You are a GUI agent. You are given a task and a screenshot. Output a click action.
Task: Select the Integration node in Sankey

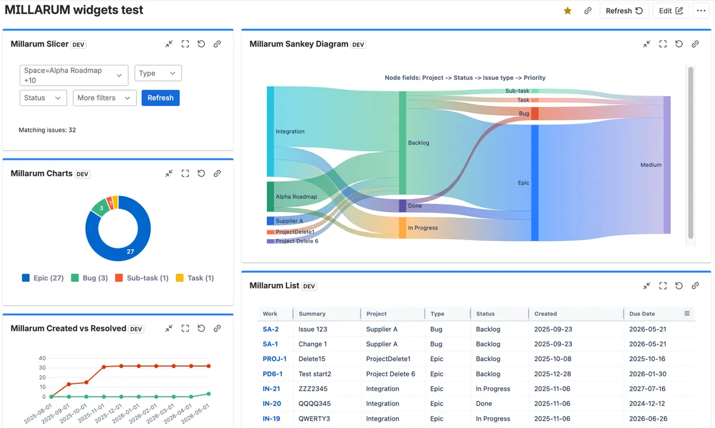[x=271, y=131]
